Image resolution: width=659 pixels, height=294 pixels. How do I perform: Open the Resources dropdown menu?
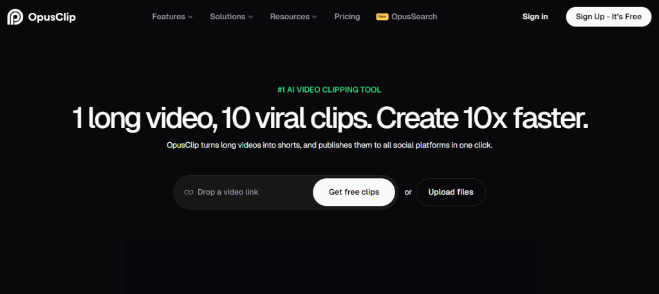coord(293,17)
